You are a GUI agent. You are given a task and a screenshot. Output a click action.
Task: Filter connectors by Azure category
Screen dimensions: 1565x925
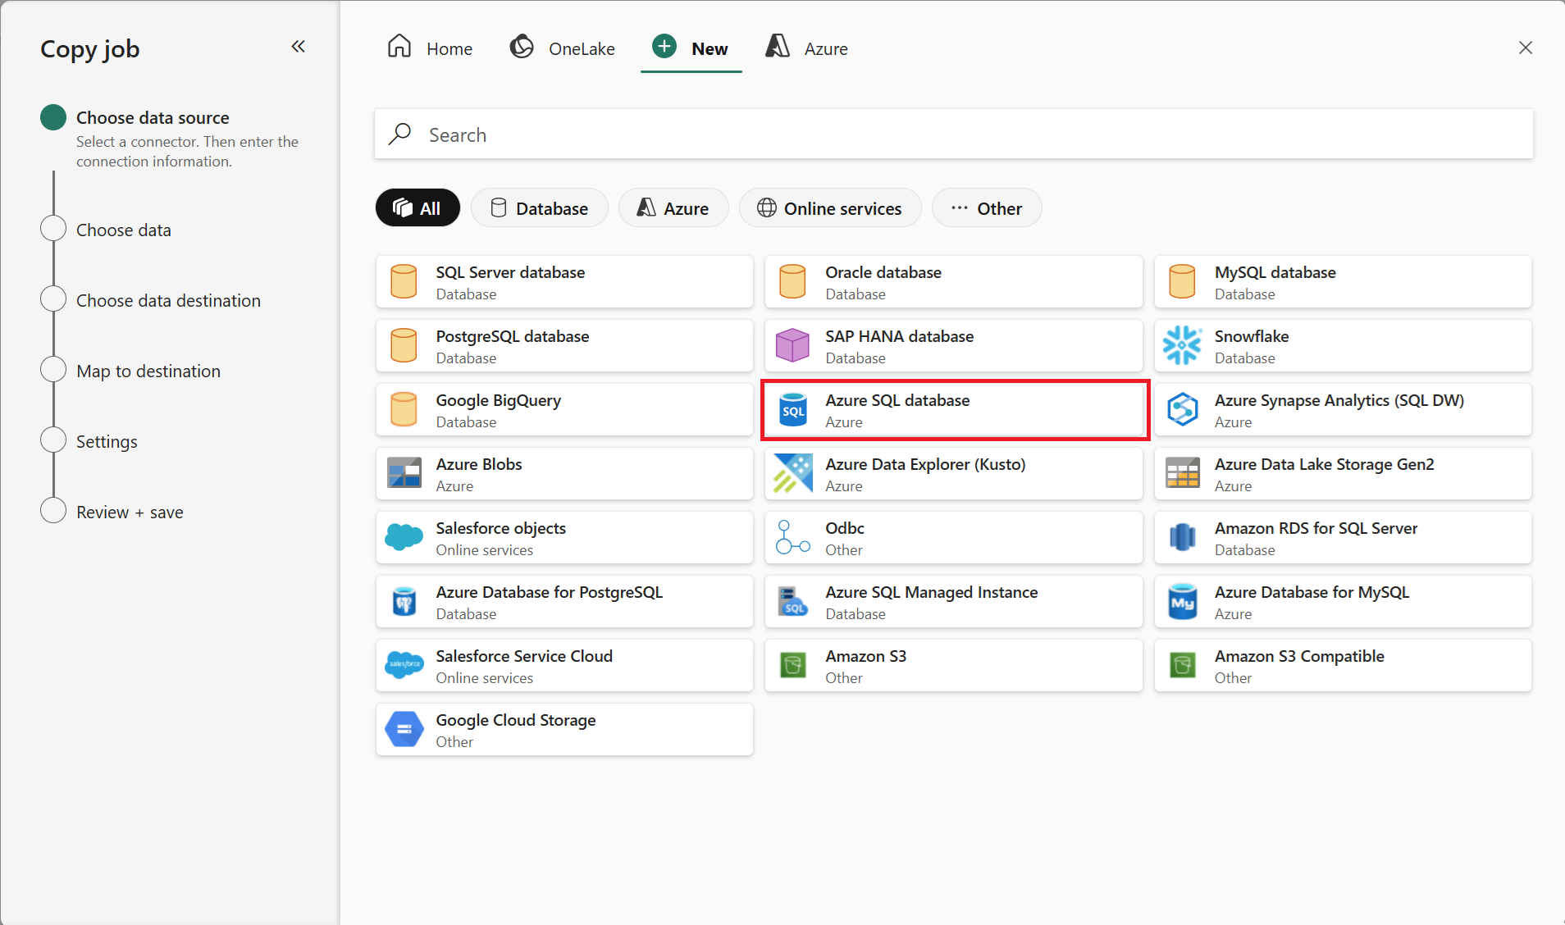[x=673, y=208]
